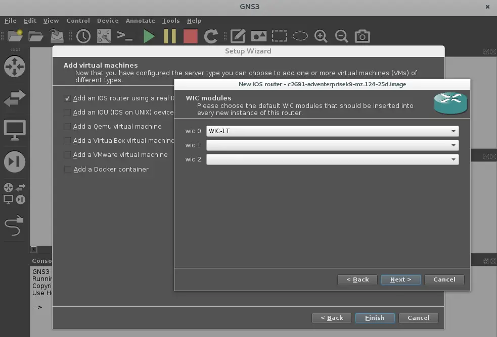
Task: Open the wic 2 module dropdown
Action: [333, 159]
